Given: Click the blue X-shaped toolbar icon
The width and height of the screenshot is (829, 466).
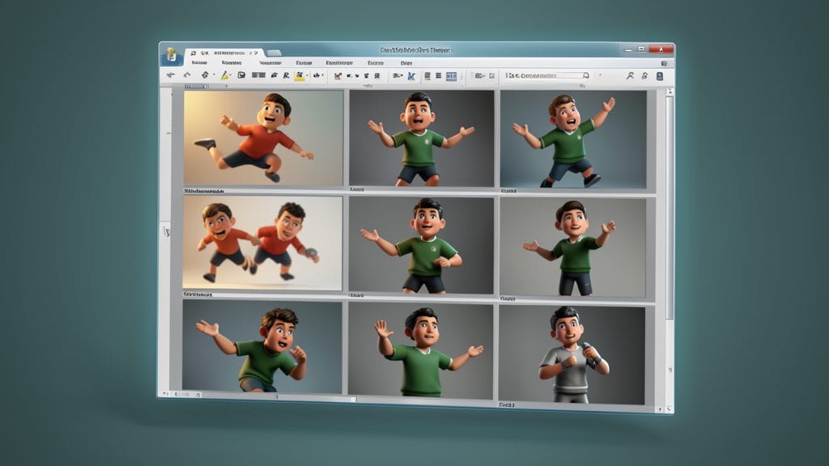Looking at the screenshot, I should click(x=411, y=76).
